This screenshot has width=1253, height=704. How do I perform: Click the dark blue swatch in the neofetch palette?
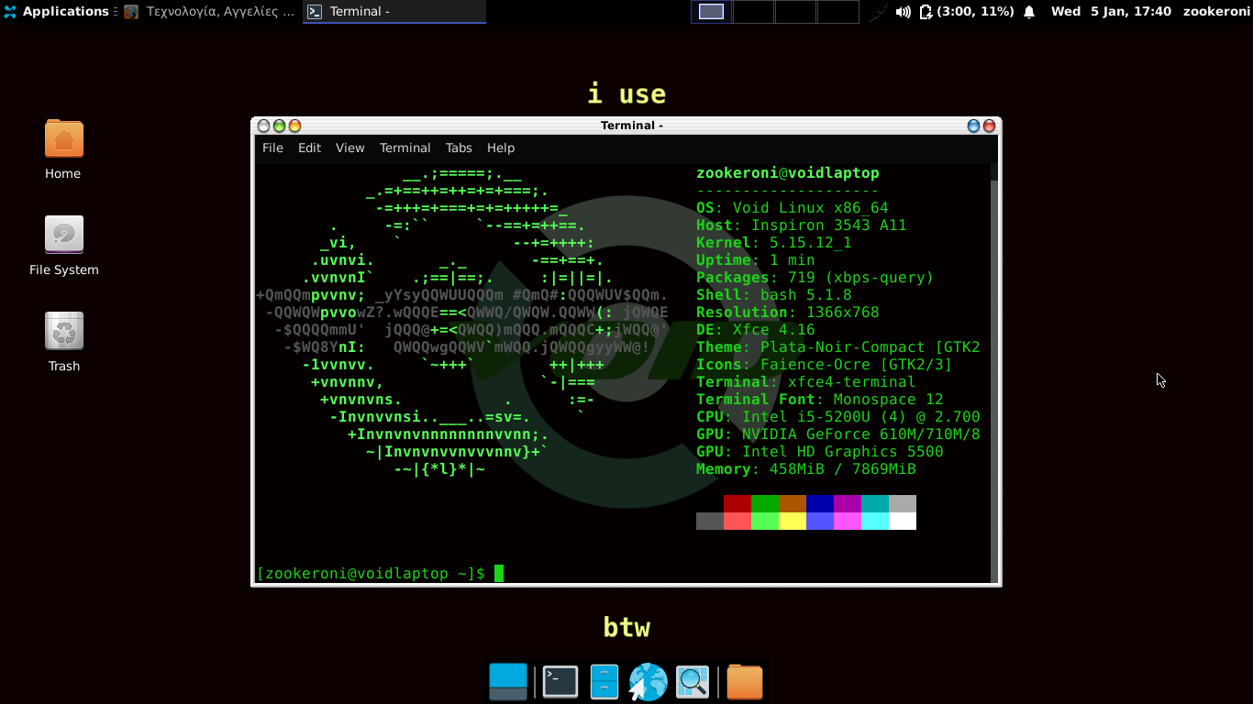click(x=820, y=503)
